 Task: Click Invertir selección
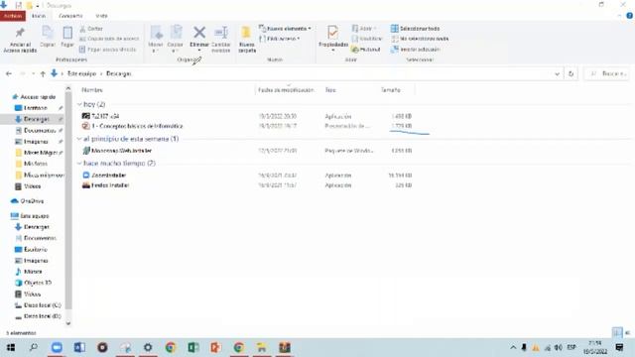point(416,50)
